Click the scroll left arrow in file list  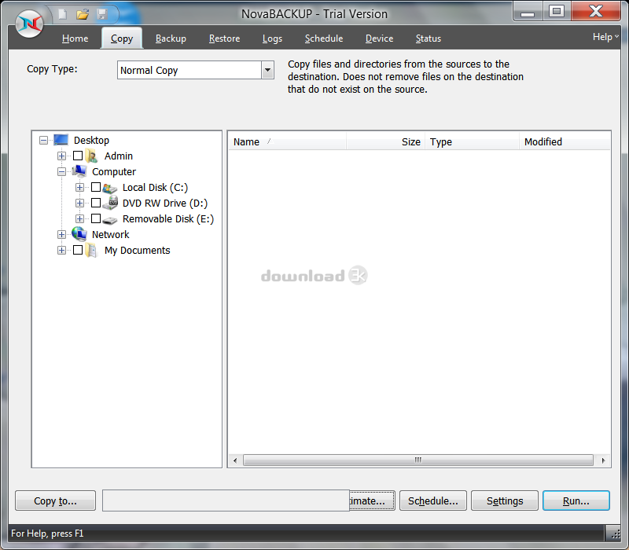pyautogui.click(x=235, y=460)
